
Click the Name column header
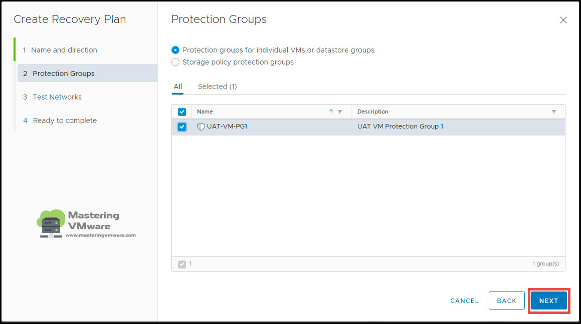click(x=205, y=111)
